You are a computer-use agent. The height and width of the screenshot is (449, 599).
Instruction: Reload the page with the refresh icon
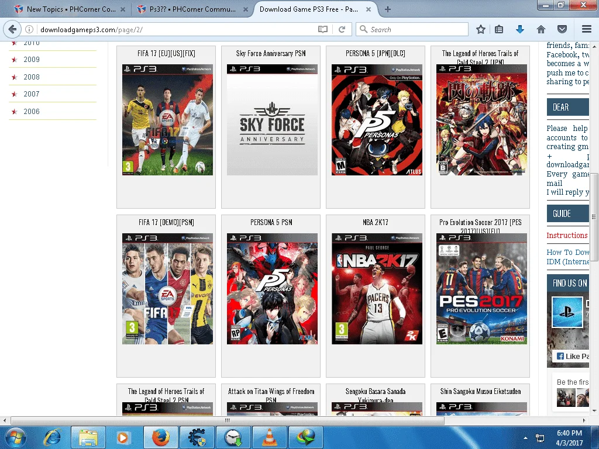click(x=342, y=29)
